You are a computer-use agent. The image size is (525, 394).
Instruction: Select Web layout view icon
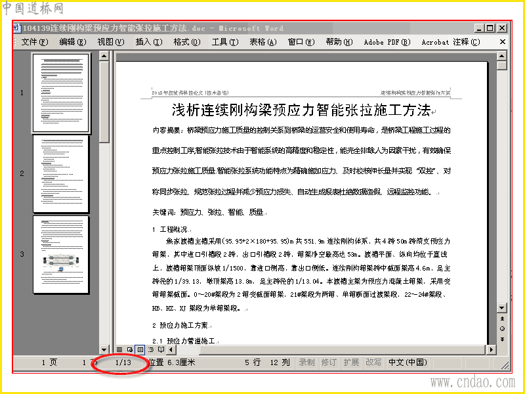pyautogui.click(x=129, y=350)
